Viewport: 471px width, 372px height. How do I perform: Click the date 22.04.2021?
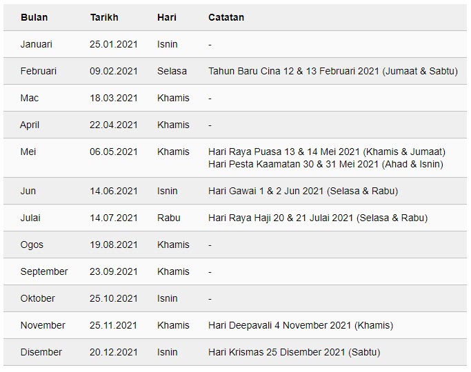pos(114,125)
